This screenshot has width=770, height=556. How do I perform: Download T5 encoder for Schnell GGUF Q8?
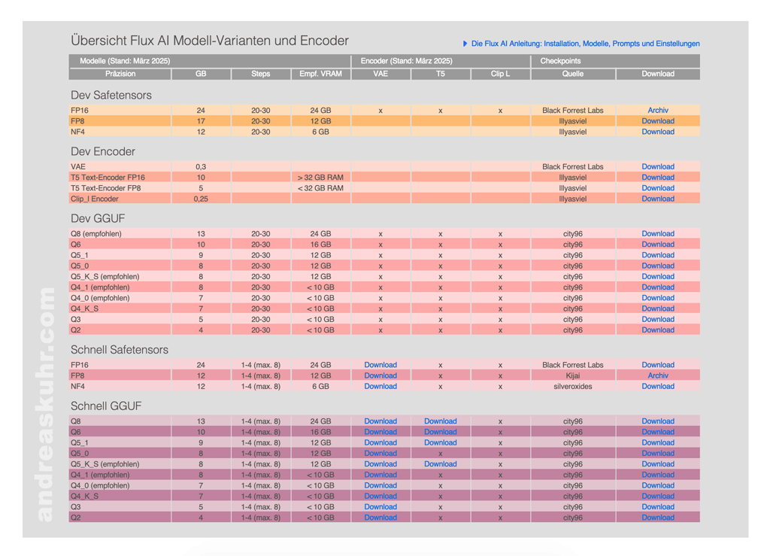click(441, 422)
